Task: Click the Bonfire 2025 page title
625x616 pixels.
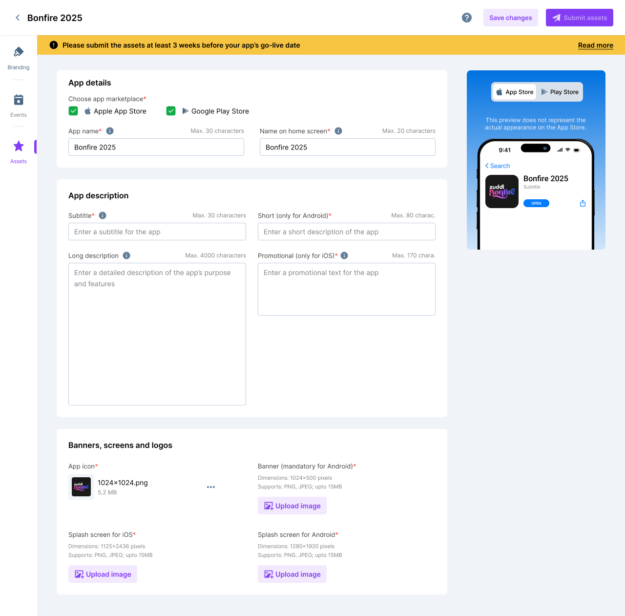Action: click(55, 18)
